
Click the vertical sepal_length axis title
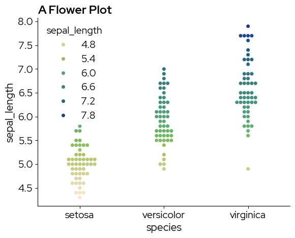[x=10, y=113]
